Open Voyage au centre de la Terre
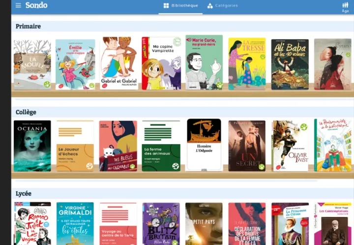Image resolution: width=354 pixels, height=245 pixels. pos(118,224)
